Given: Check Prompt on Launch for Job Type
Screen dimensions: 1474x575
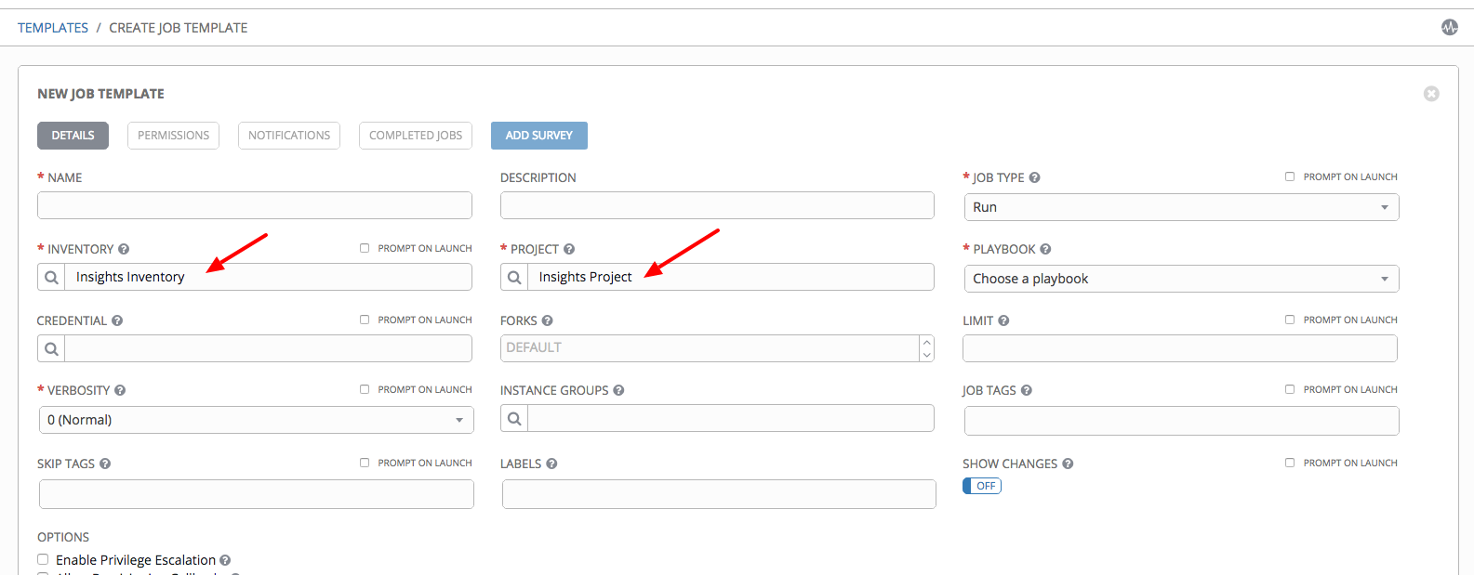Looking at the screenshot, I should 1290,176.
